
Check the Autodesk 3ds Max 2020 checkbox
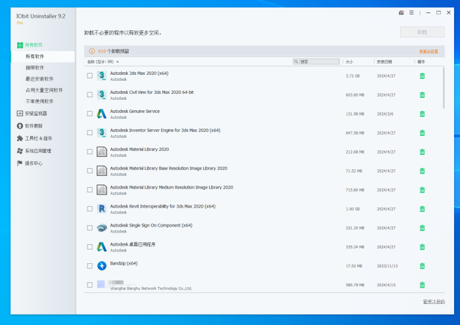pos(89,76)
